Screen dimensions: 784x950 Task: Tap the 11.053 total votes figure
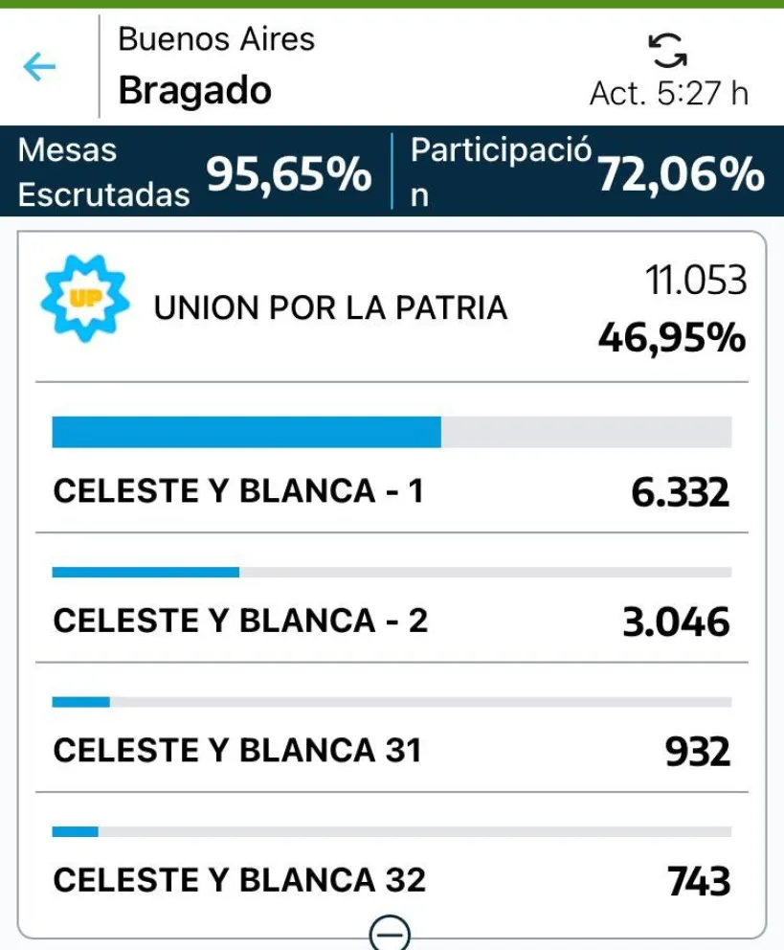pos(695,281)
